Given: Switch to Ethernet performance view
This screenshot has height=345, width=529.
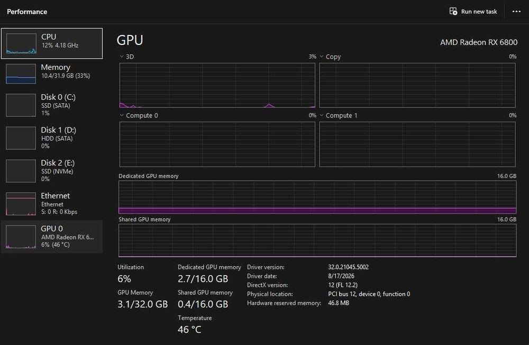Looking at the screenshot, I should point(52,204).
